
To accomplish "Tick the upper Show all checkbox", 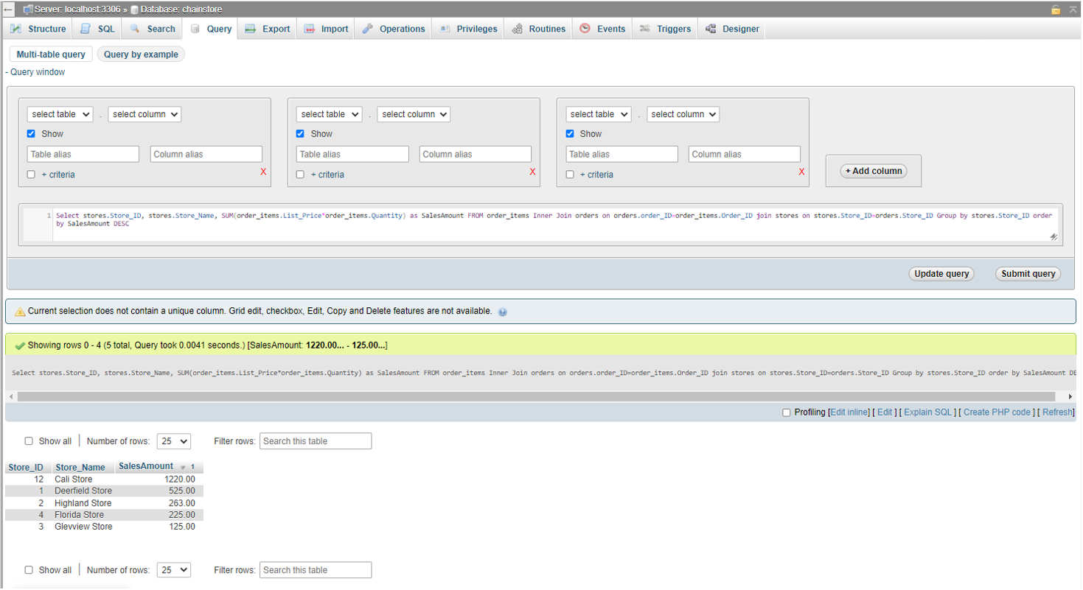I will tap(29, 441).
